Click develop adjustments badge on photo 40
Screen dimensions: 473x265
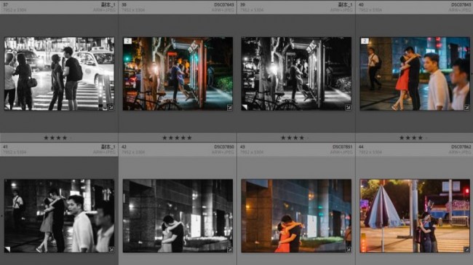point(466,107)
